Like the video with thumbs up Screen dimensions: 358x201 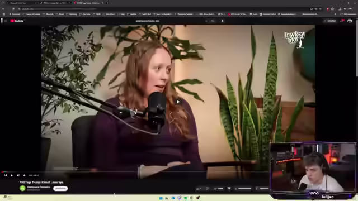(x=199, y=189)
